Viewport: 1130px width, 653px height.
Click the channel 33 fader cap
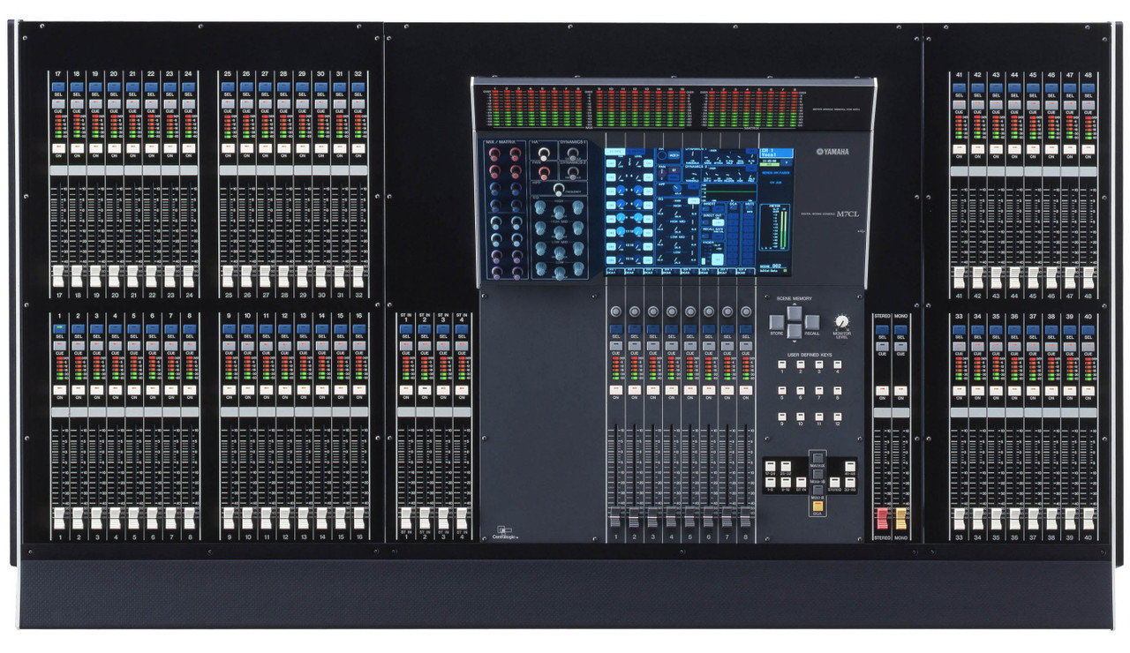click(958, 517)
